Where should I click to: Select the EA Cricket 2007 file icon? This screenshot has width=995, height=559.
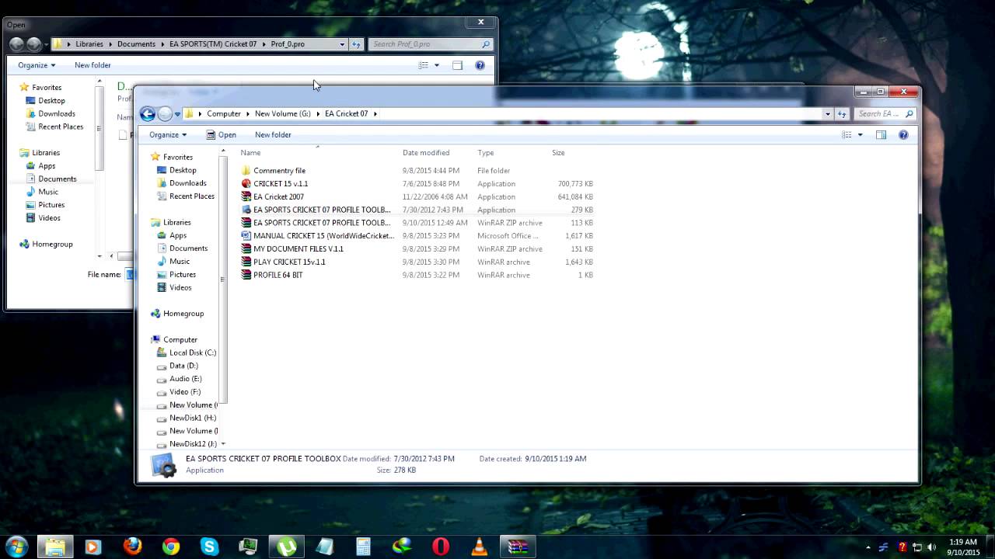[x=246, y=197]
